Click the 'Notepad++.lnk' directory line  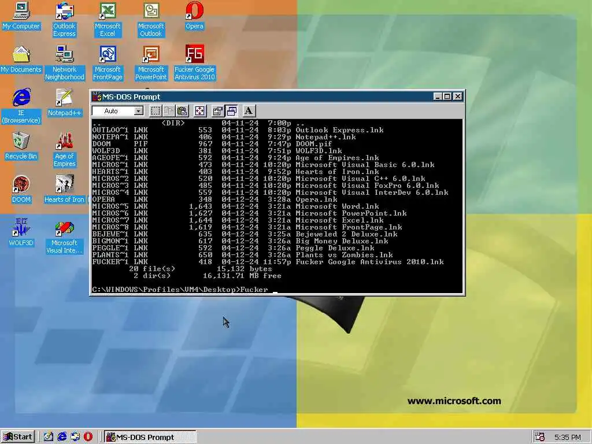click(224, 137)
